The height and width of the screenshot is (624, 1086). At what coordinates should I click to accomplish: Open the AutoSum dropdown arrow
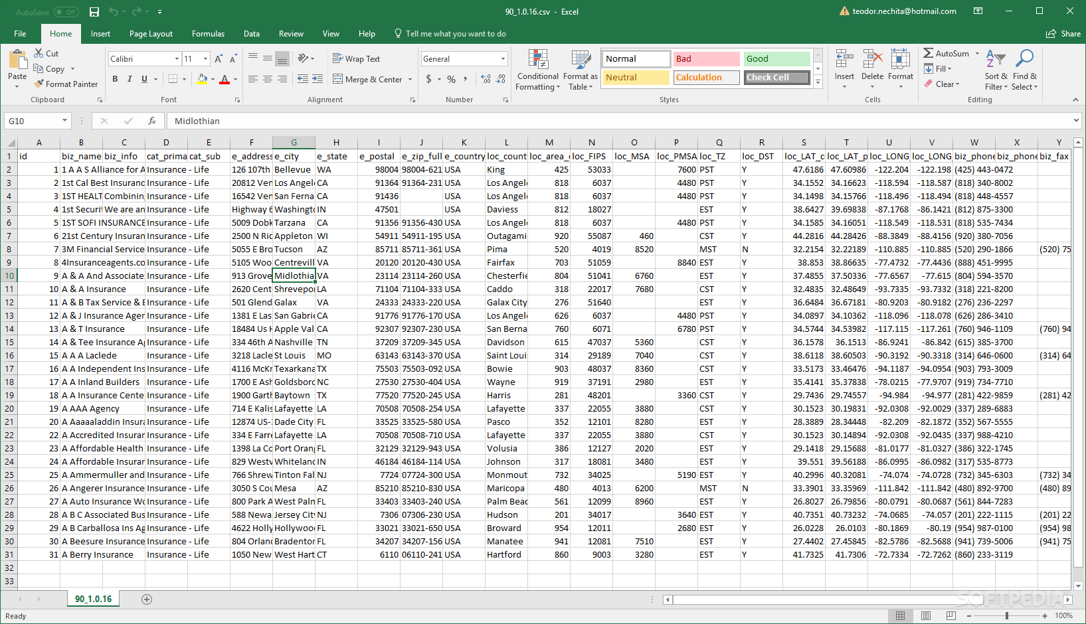tap(977, 53)
